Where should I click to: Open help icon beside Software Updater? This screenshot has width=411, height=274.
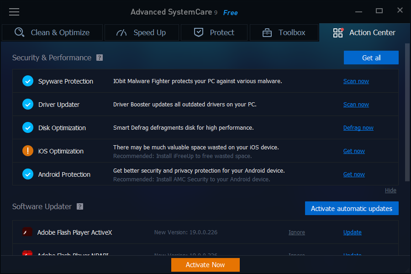(x=80, y=206)
